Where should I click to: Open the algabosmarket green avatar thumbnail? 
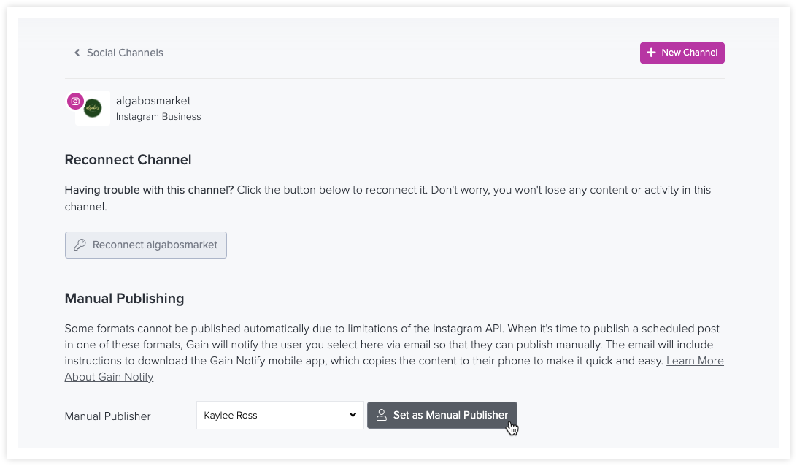click(x=93, y=108)
